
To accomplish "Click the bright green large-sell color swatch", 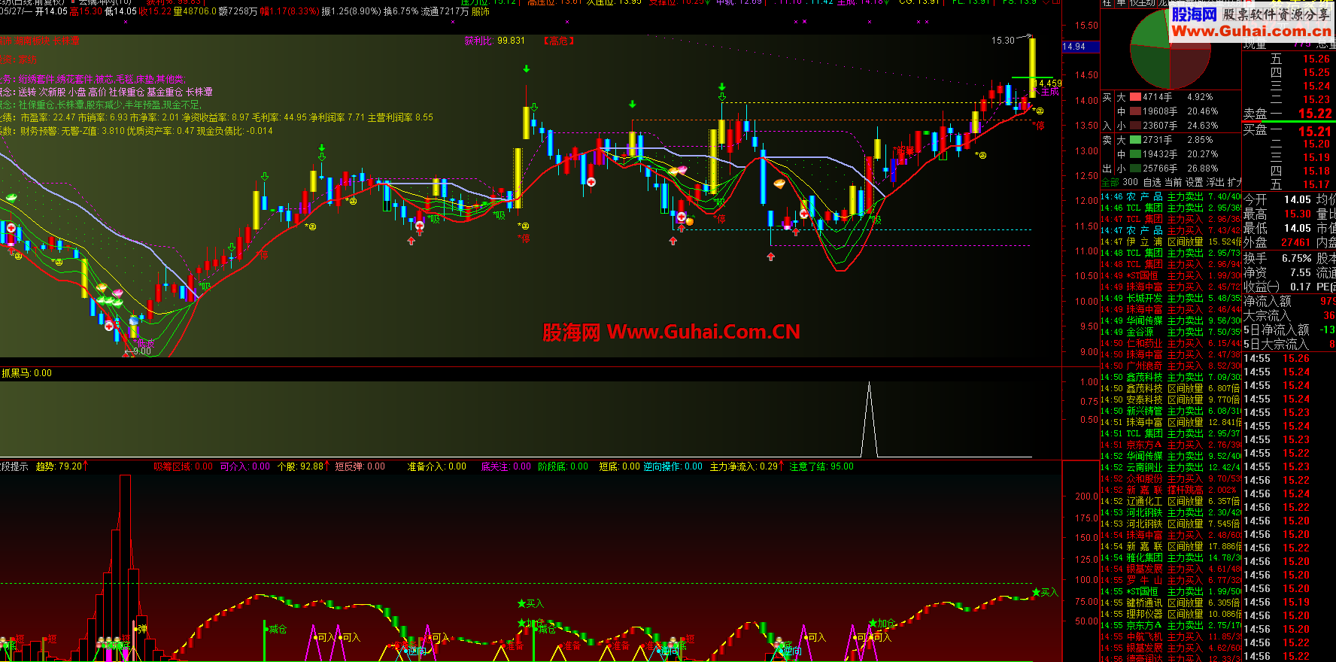I will [1135, 140].
